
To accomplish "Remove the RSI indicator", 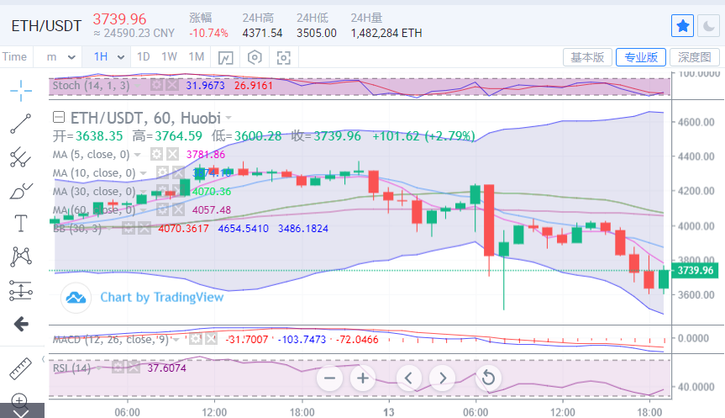I will click(x=134, y=368).
